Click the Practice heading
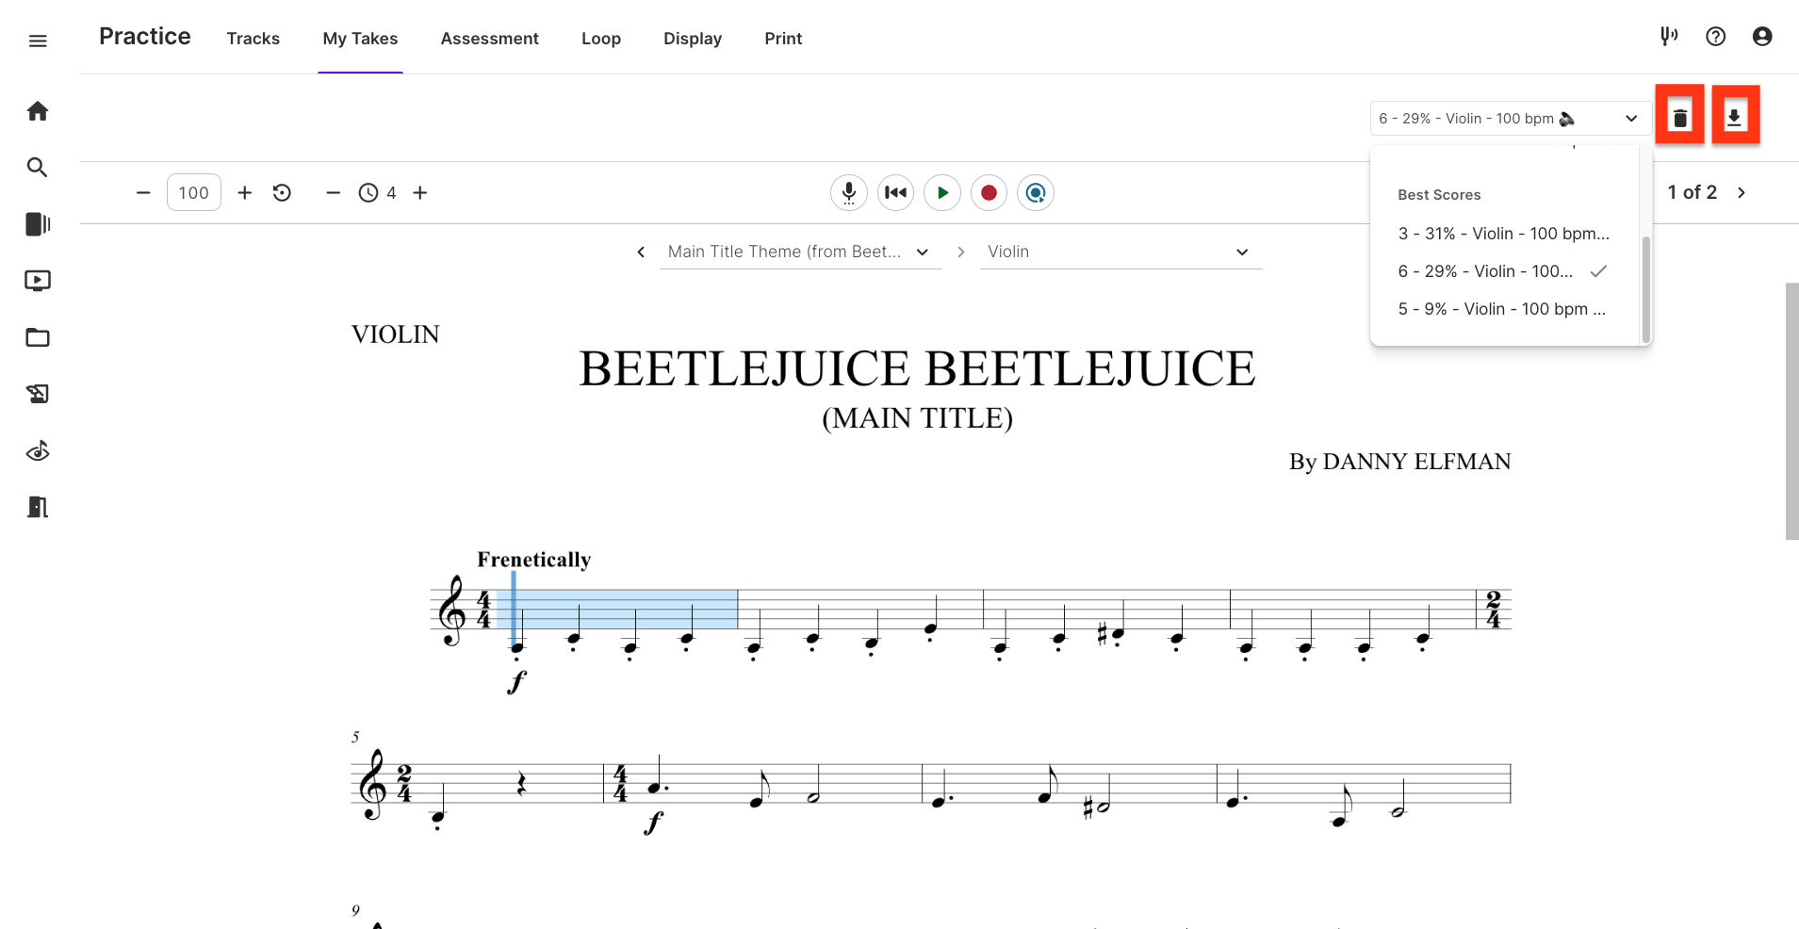This screenshot has width=1799, height=929. pos(145,37)
